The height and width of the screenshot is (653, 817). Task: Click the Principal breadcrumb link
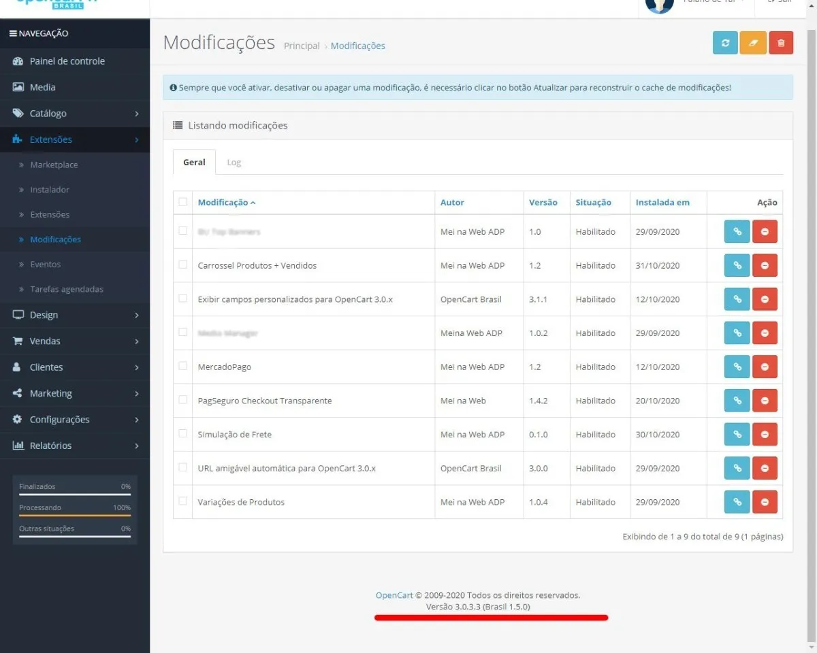pos(302,46)
